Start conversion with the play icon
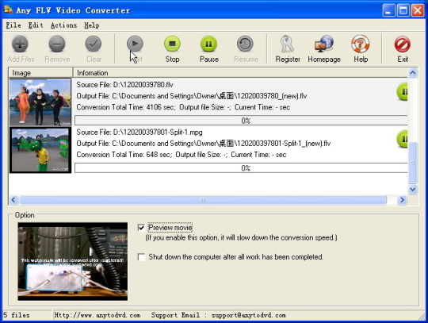The width and height of the screenshot is (428, 323). tap(135, 44)
